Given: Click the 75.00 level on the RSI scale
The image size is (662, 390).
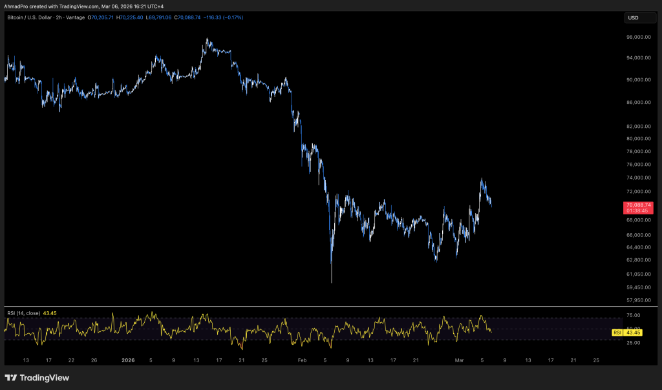Looking at the screenshot, I should pyautogui.click(x=634, y=316).
